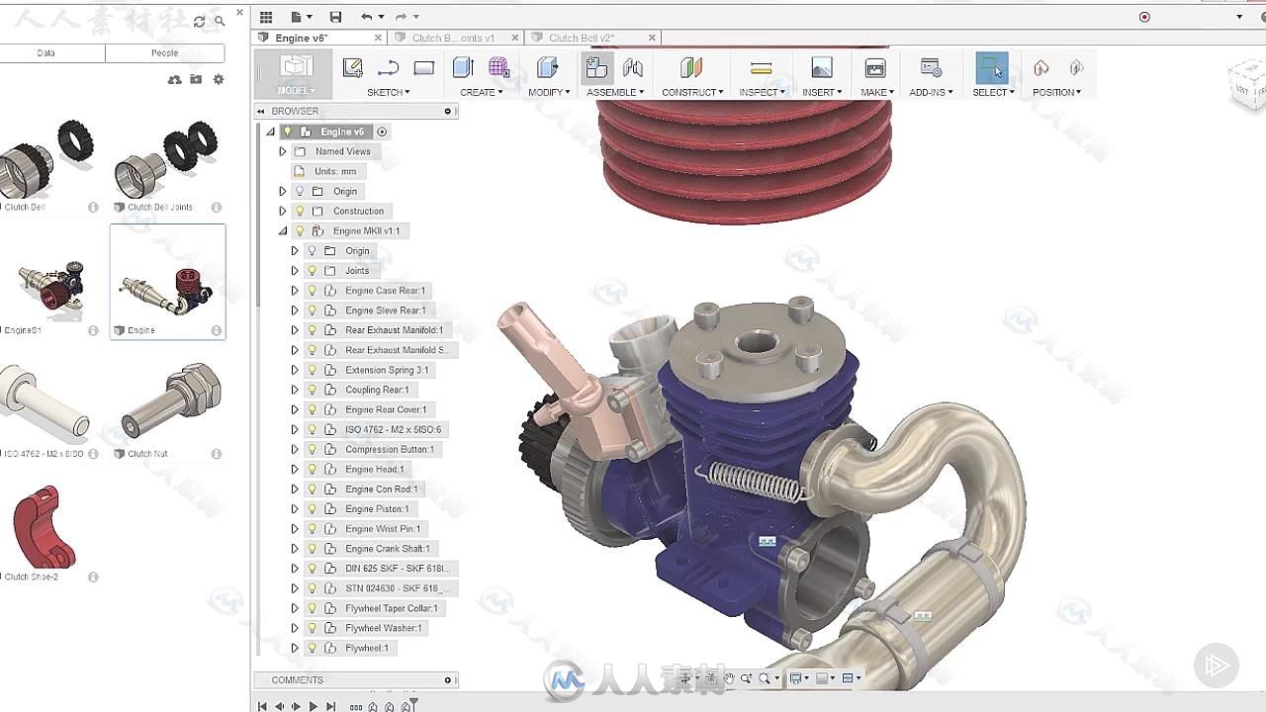Select the Create Form tool
This screenshot has height=712, width=1266.
pos(499,67)
